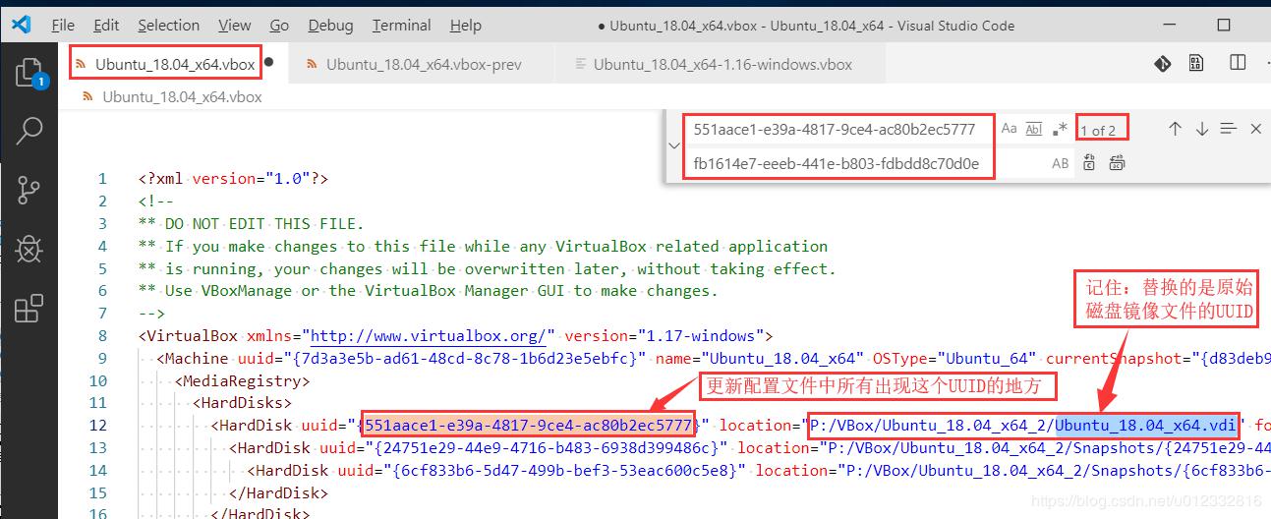Viewport: 1271px width, 519px height.
Task: Switch to Ubuntu_18.04_x64.vbox-prev tab
Action: 424,64
